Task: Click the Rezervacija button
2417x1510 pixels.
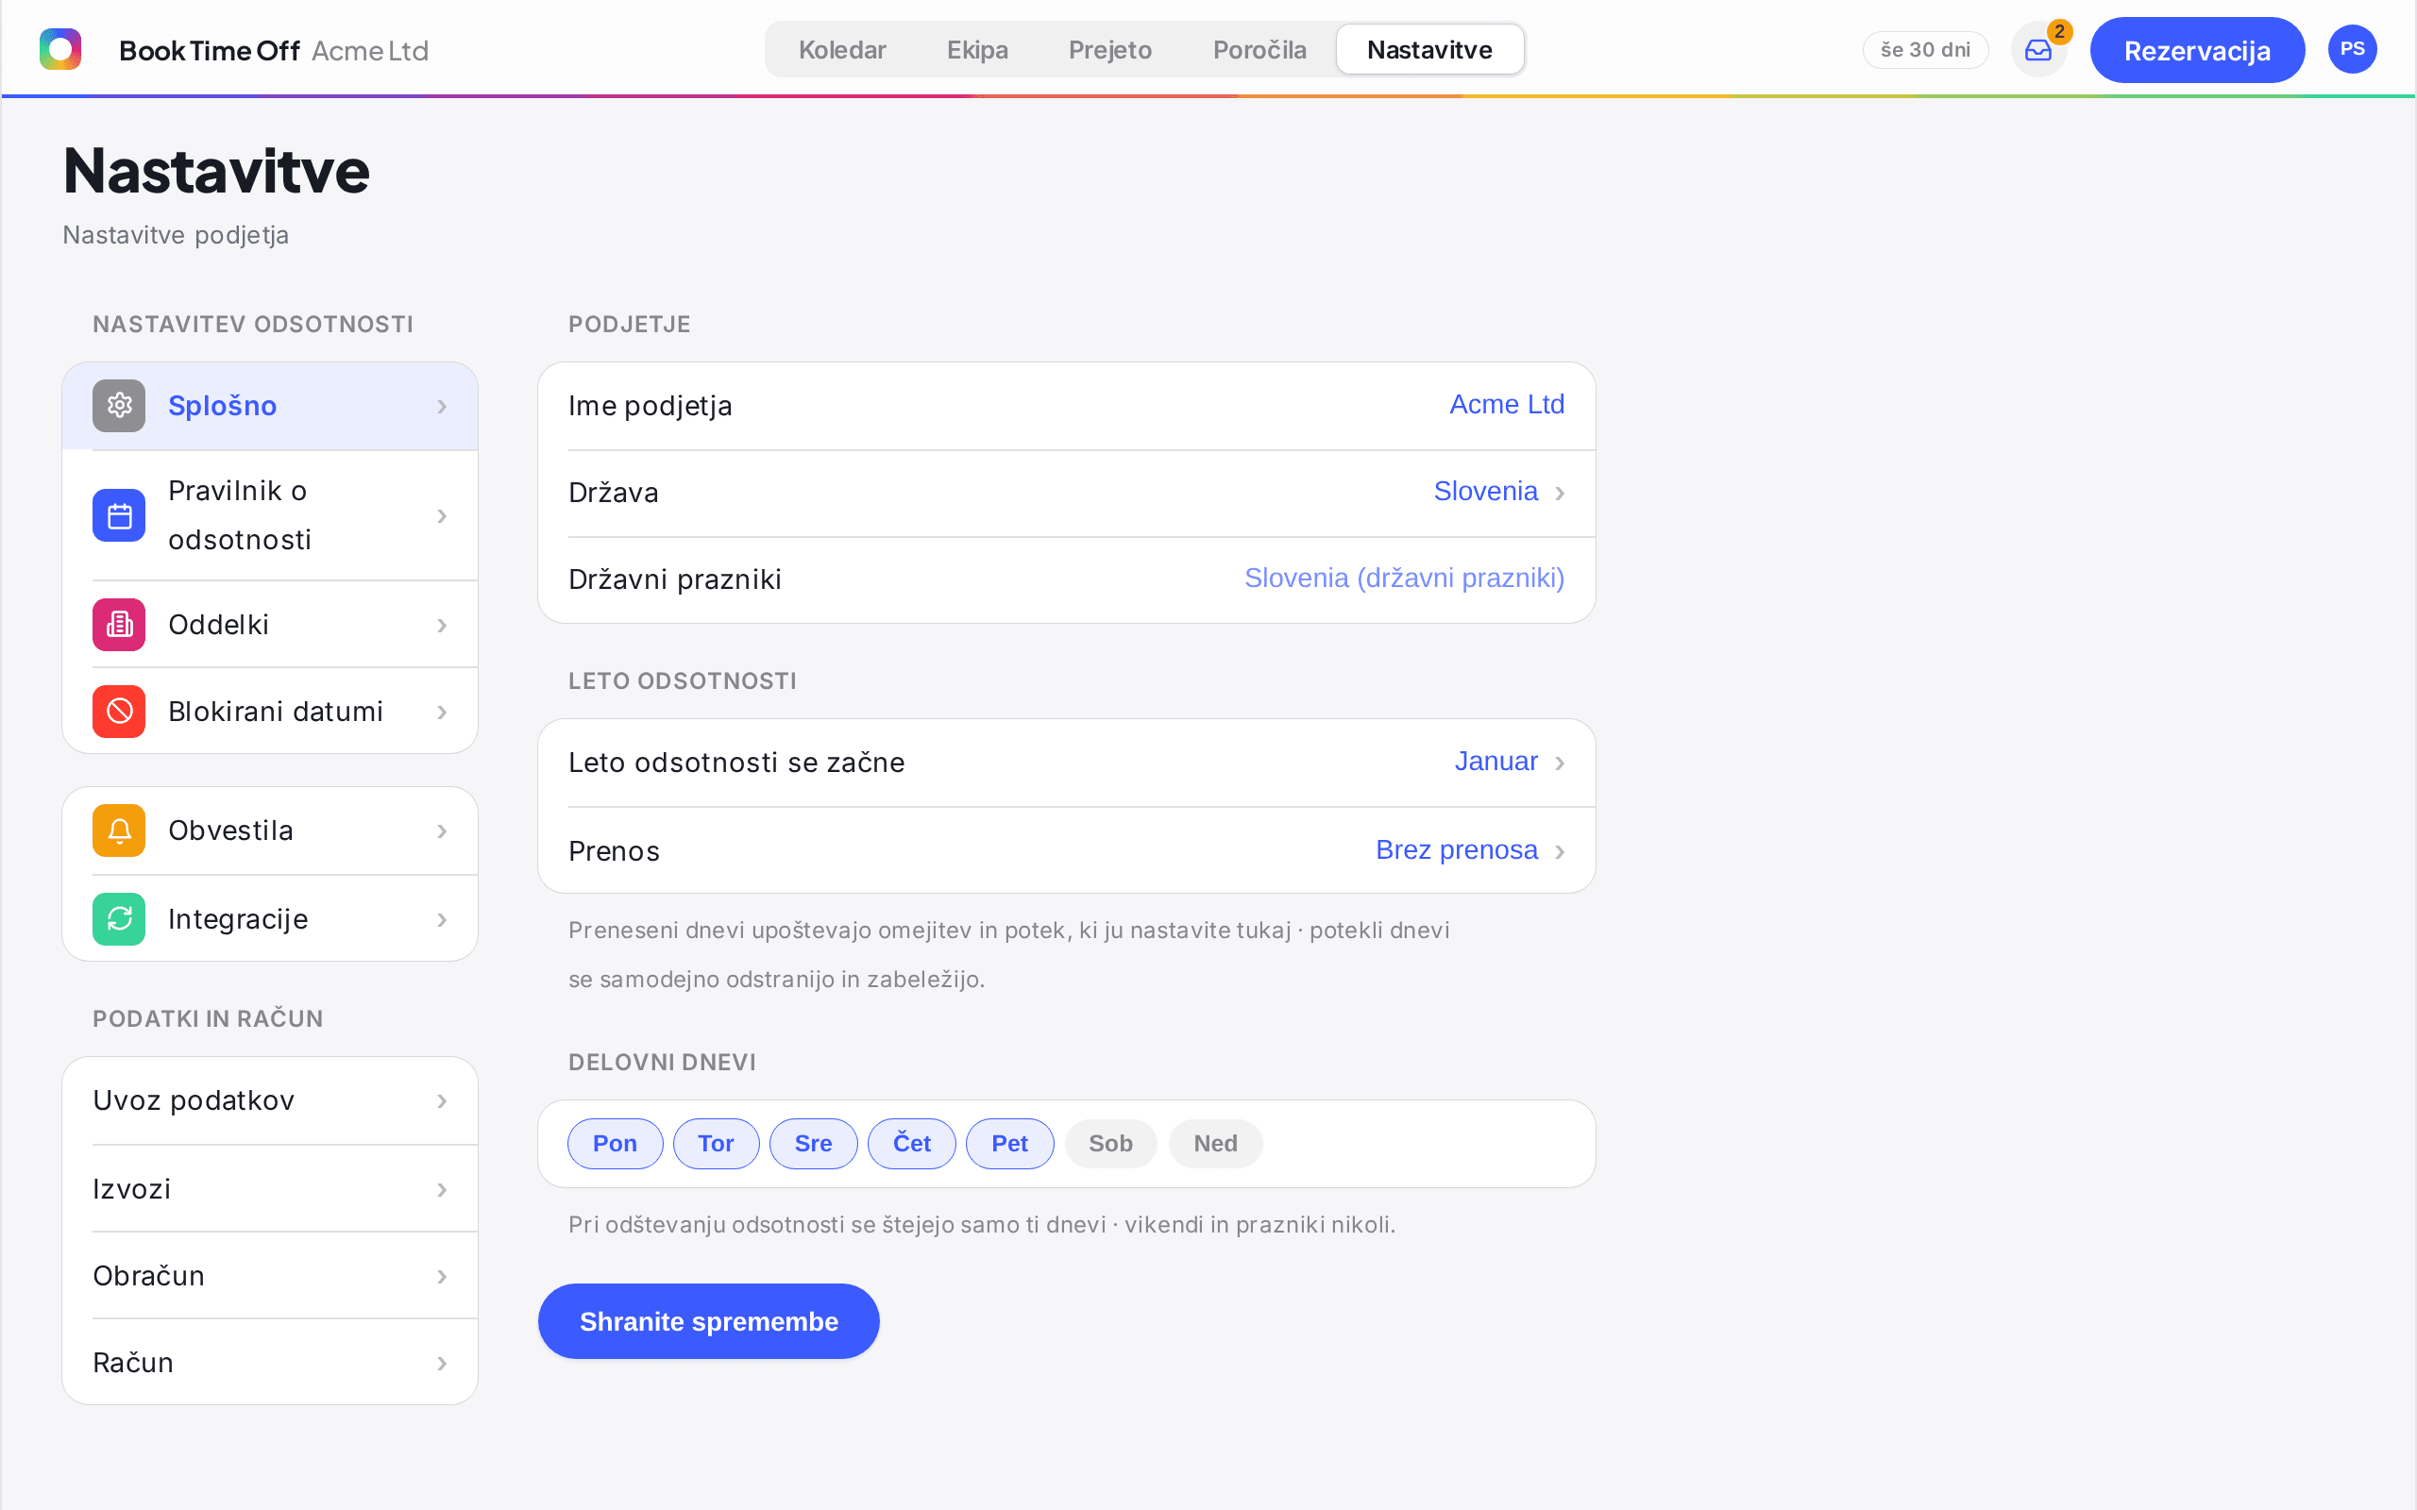Action: coord(2197,50)
